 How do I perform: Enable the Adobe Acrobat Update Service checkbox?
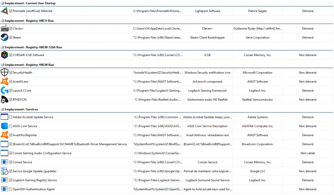pyautogui.click(x=11, y=117)
